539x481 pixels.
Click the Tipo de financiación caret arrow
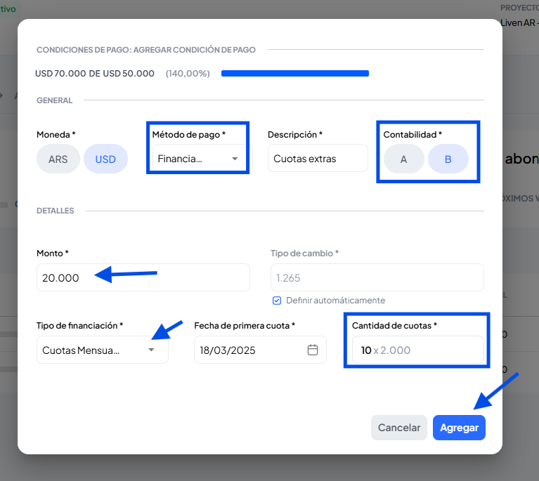point(151,350)
